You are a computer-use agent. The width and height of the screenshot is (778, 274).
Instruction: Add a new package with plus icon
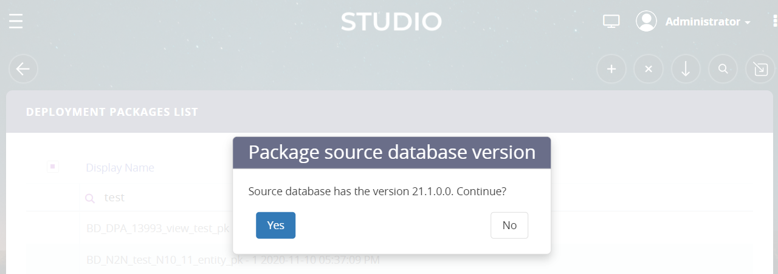(x=611, y=69)
